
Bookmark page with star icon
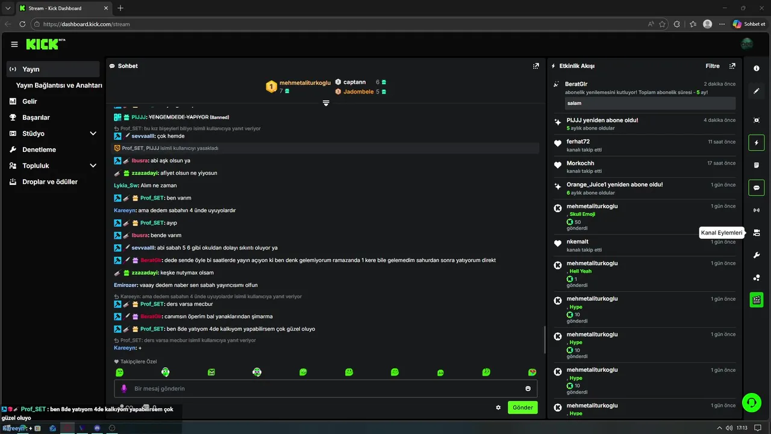(662, 24)
